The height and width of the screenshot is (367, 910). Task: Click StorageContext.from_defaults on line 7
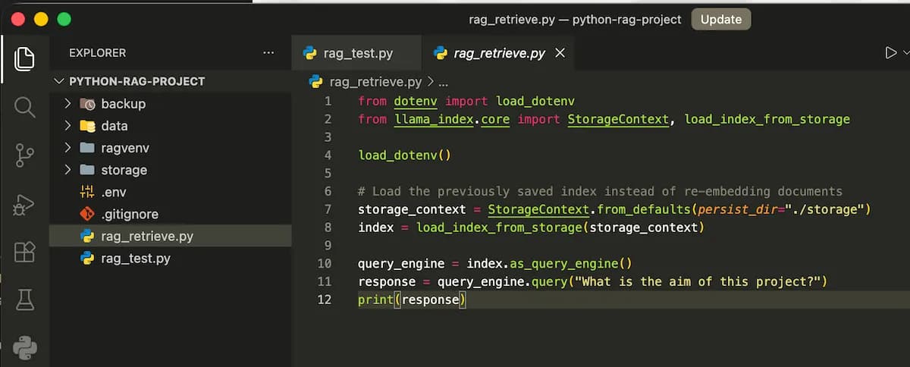click(x=589, y=209)
